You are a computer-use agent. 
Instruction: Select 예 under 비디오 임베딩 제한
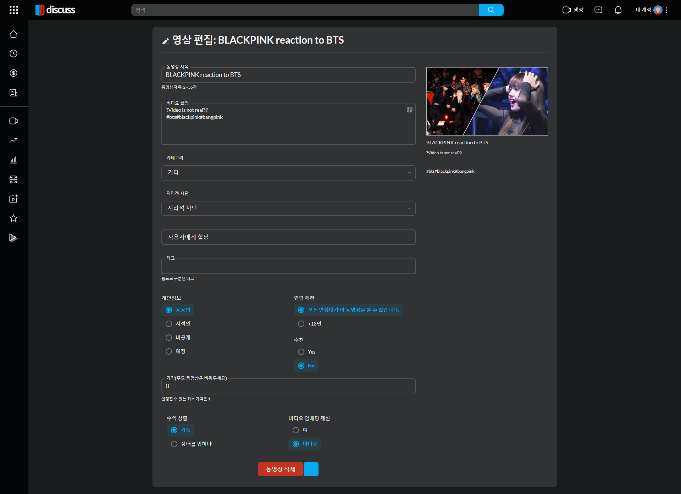300,430
